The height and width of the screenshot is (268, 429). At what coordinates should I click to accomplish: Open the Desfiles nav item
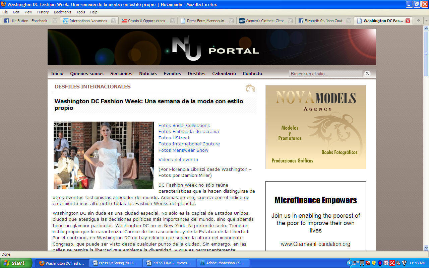tap(196, 73)
